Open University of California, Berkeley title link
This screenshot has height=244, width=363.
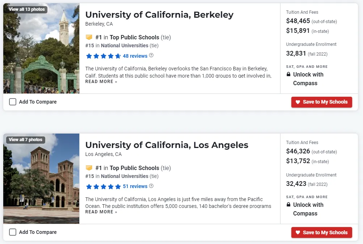tap(159, 15)
